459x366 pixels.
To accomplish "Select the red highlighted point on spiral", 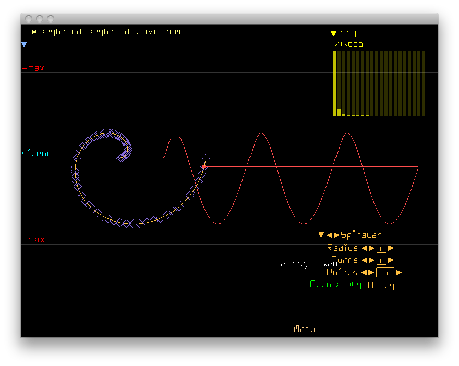I will [204, 166].
